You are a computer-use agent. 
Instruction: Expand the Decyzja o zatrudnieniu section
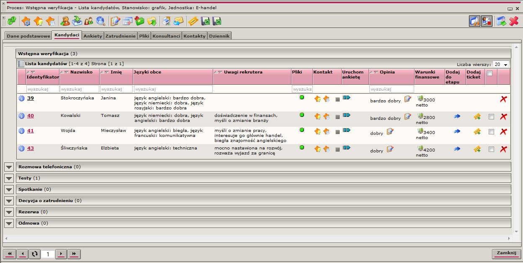[x=9, y=201]
